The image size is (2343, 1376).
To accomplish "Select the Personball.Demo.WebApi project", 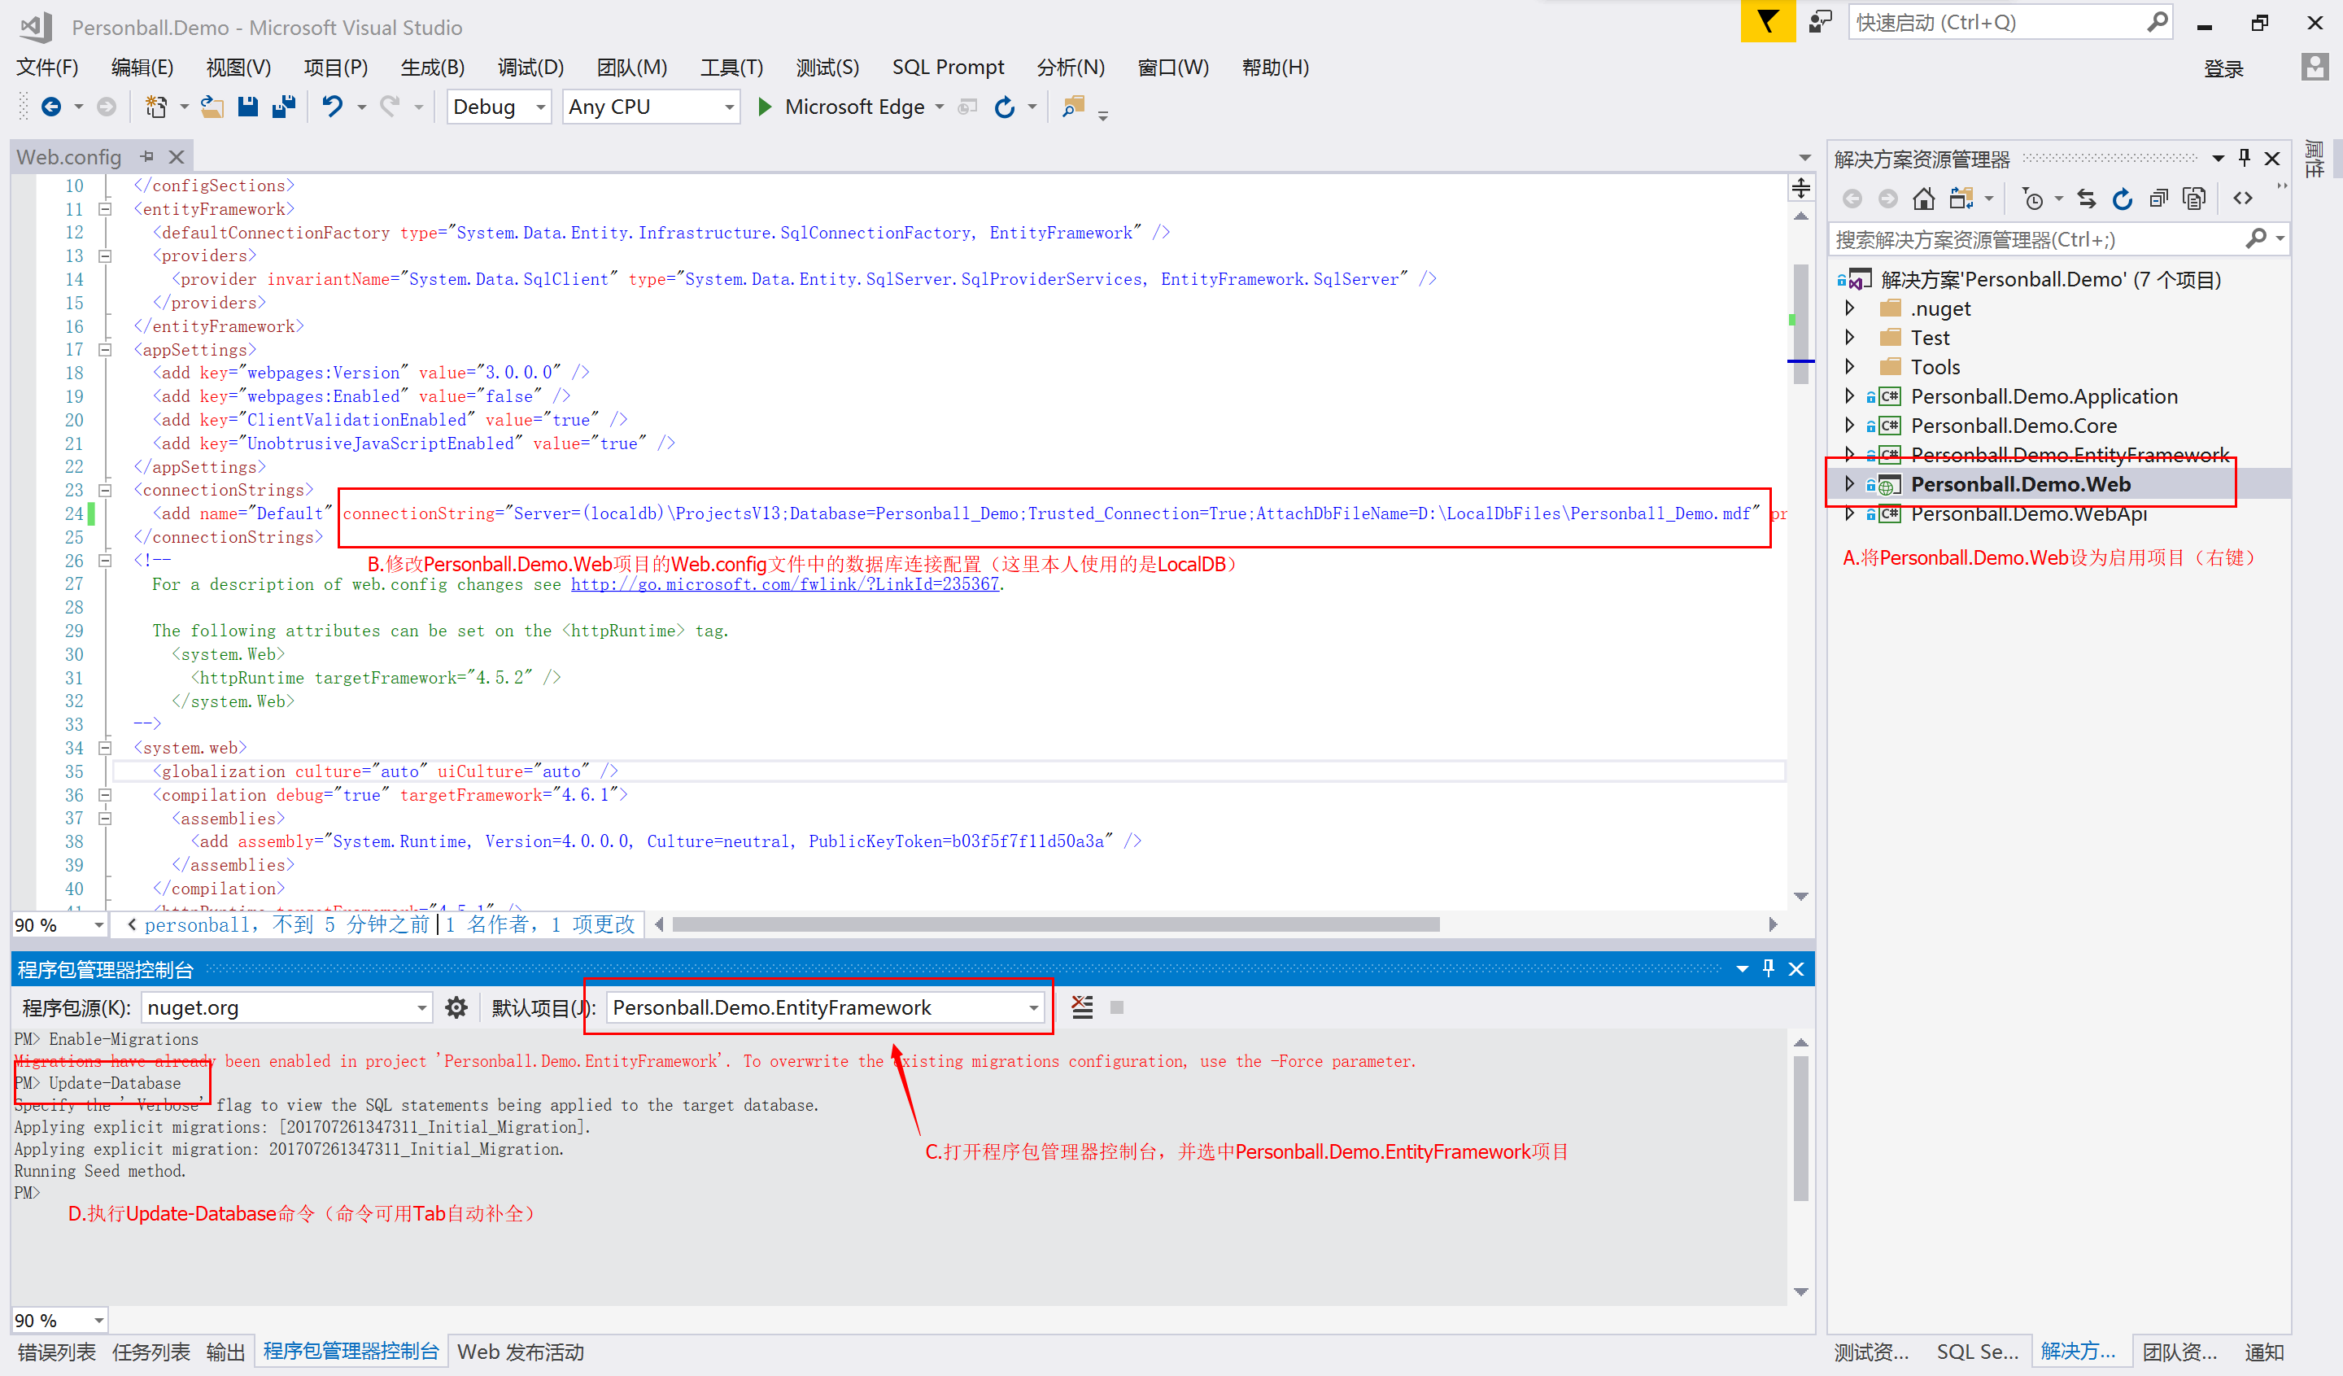I will [x=2028, y=514].
